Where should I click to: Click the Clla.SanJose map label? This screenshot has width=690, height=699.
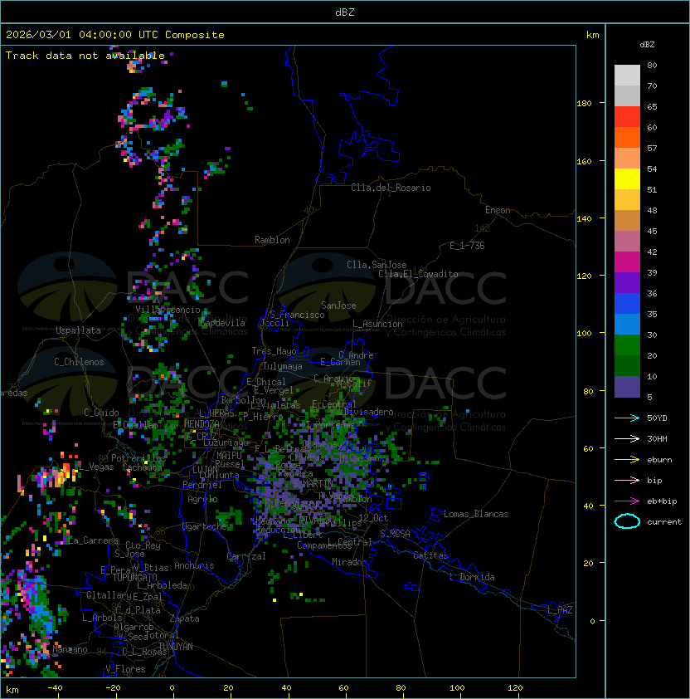pos(377,265)
